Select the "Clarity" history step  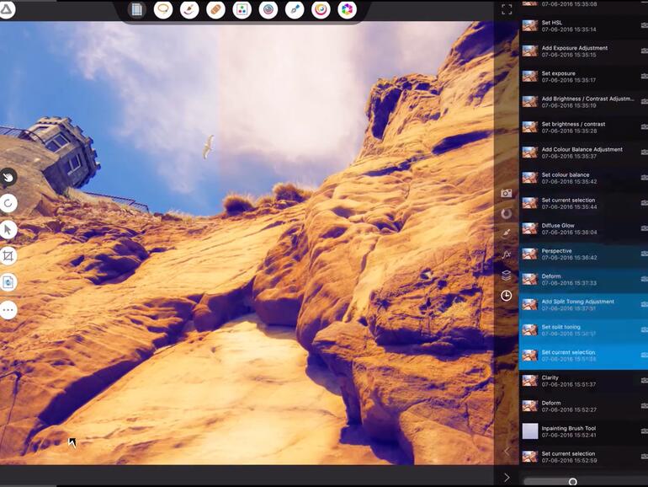pyautogui.click(x=583, y=381)
